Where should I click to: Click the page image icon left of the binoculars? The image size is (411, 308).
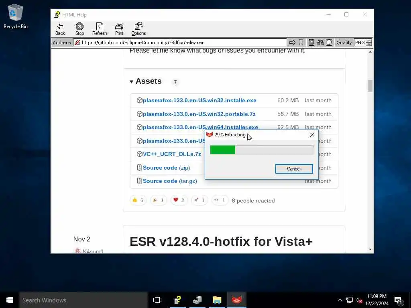[x=311, y=43]
